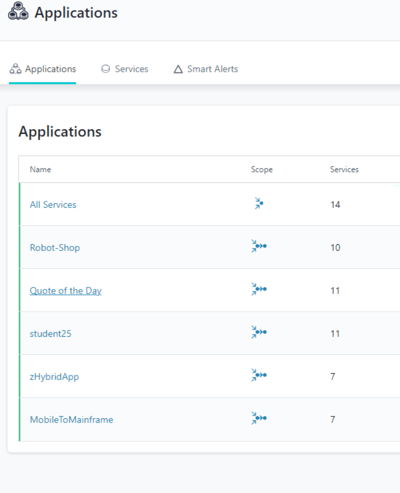Open the All Services application

coord(53,205)
